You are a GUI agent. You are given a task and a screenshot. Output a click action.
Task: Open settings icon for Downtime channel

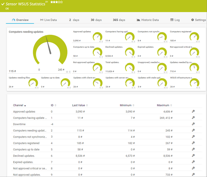tap(193, 124)
